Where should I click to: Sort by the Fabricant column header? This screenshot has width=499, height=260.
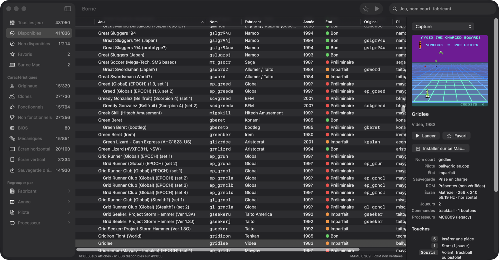[x=270, y=22]
